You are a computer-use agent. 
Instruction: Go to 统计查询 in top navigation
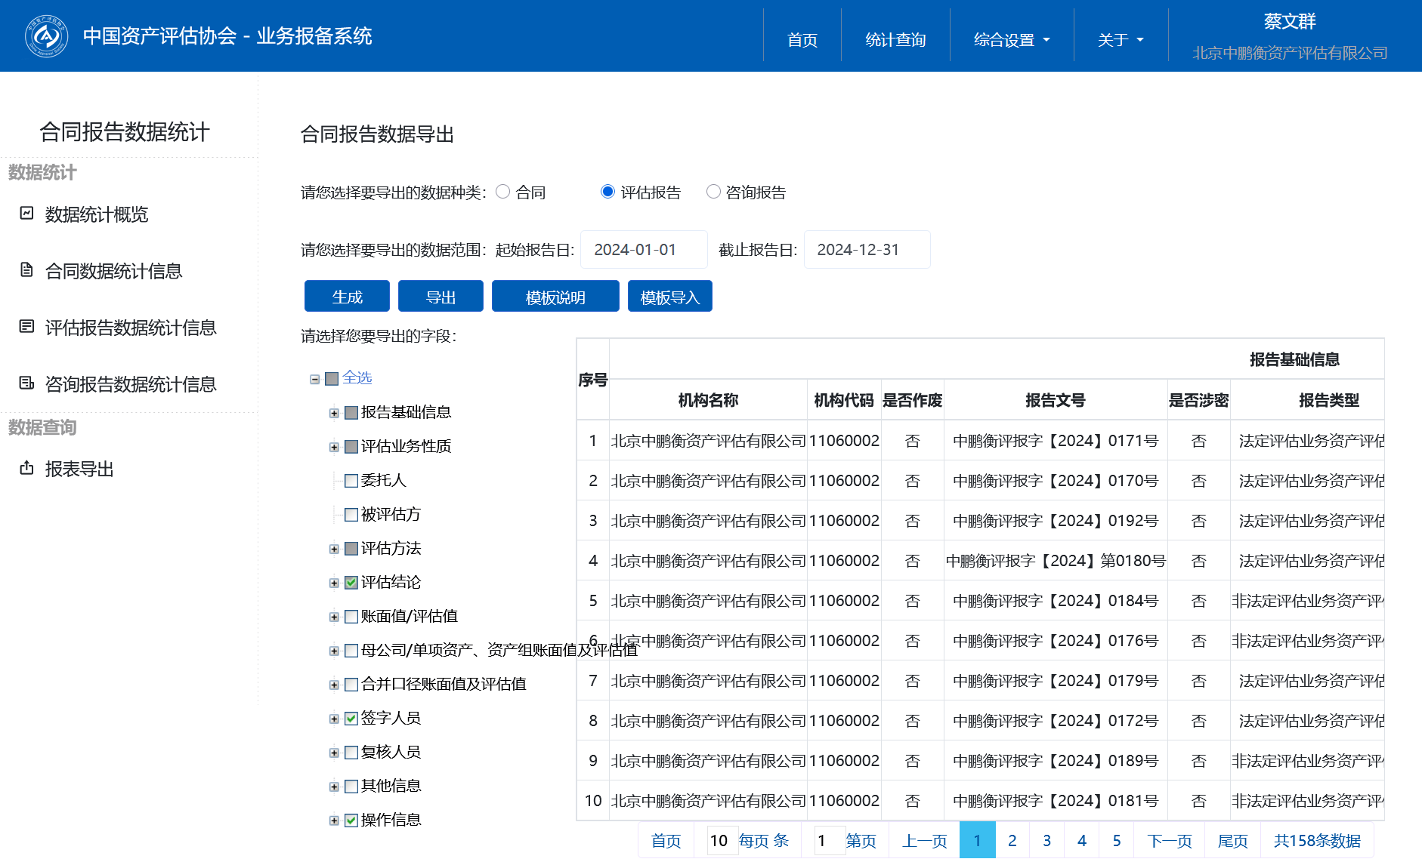click(895, 40)
